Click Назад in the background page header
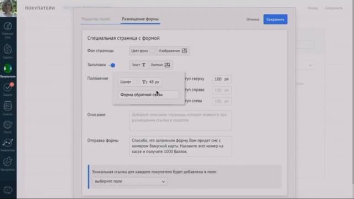 313,8
